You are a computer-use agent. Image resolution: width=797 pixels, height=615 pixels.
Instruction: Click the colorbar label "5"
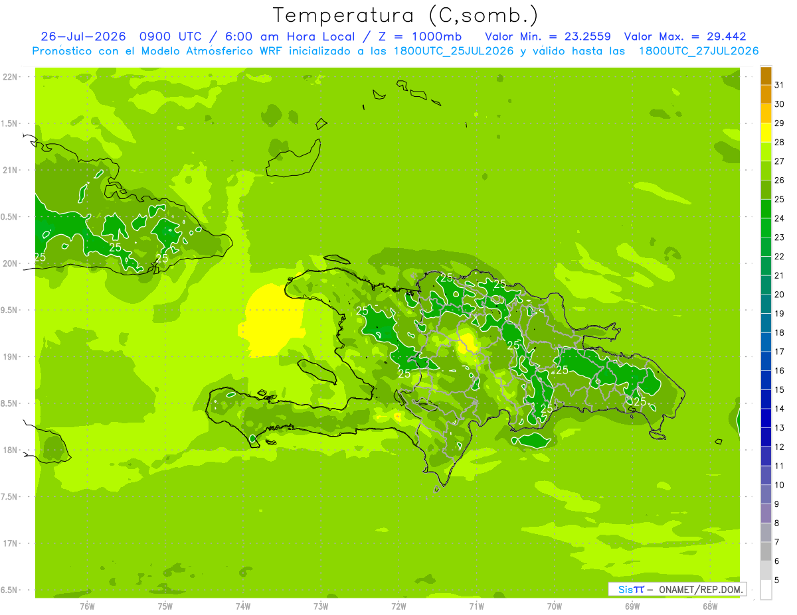(777, 580)
